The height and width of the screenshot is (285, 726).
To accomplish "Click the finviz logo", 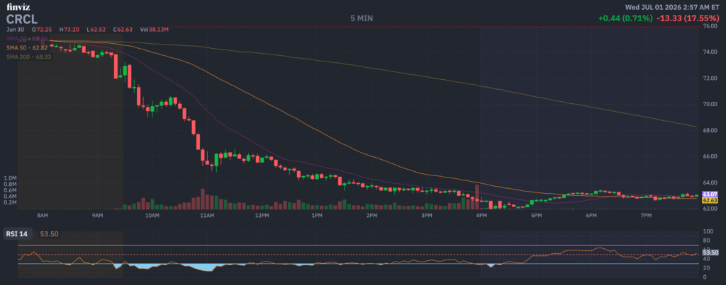I will coord(17,7).
